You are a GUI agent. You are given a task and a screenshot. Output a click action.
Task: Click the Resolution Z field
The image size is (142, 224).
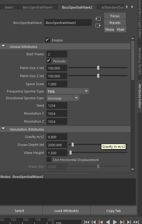[x=57, y=121]
